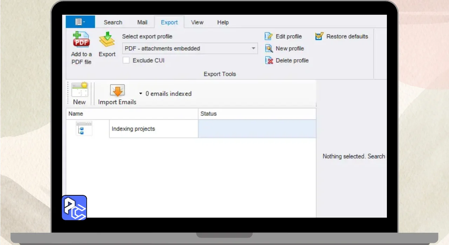Click the Import Emails arrow icon
Screen dimensions: 449x245
[118, 91]
